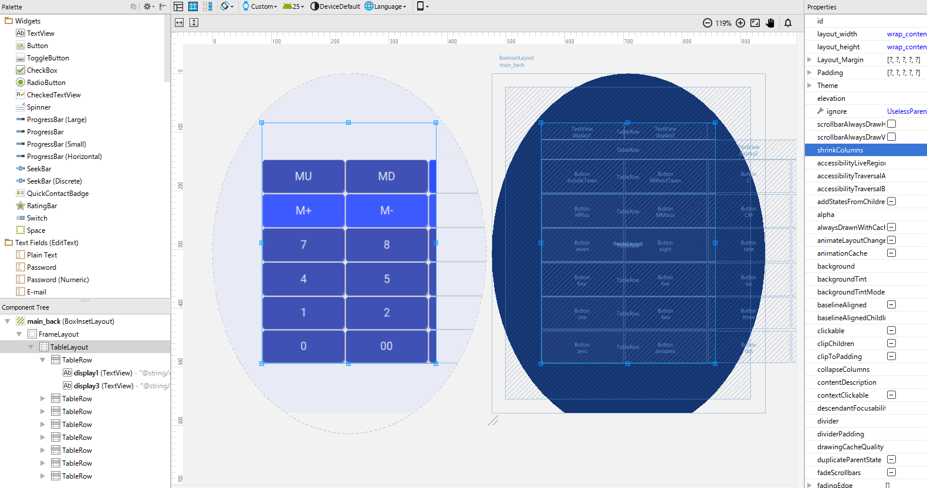Select SeekBar (Discrete) in the palette
The image size is (927, 488).
point(54,181)
